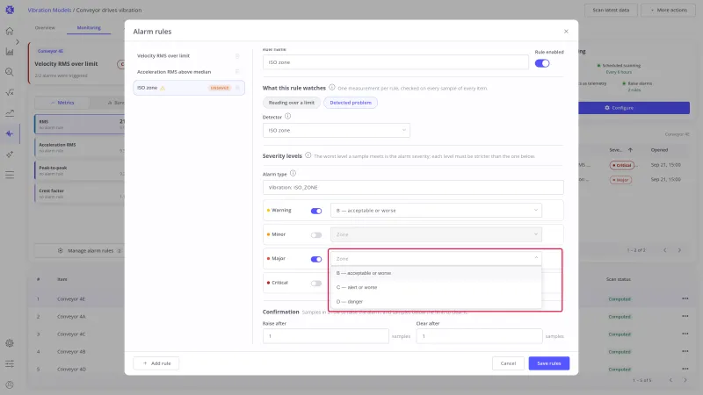The height and width of the screenshot is (395, 703).
Task: Click info icon beside Alarm type
Action: (293, 173)
